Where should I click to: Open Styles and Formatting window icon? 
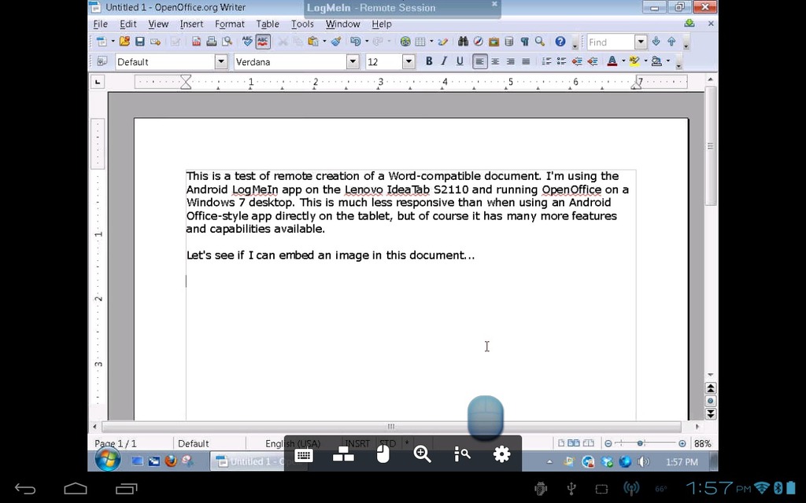(x=102, y=61)
